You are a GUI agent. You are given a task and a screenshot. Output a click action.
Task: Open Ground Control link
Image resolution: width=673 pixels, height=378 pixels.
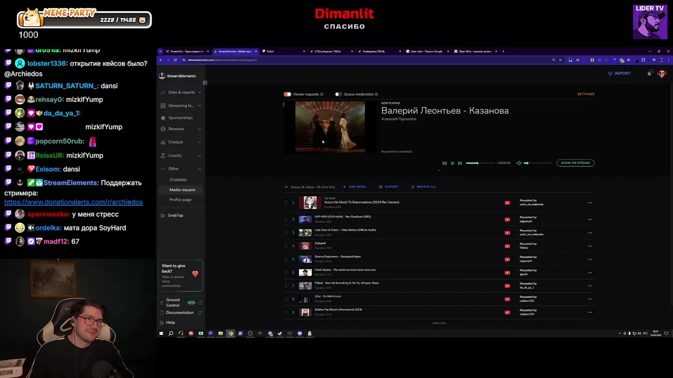point(180,302)
